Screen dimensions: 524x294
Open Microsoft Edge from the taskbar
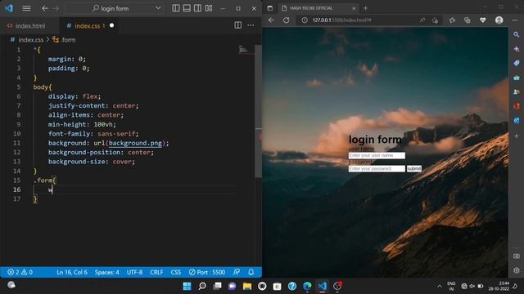(307, 286)
